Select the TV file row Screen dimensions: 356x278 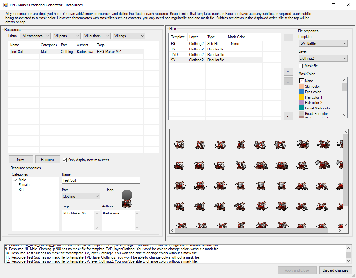[215, 49]
